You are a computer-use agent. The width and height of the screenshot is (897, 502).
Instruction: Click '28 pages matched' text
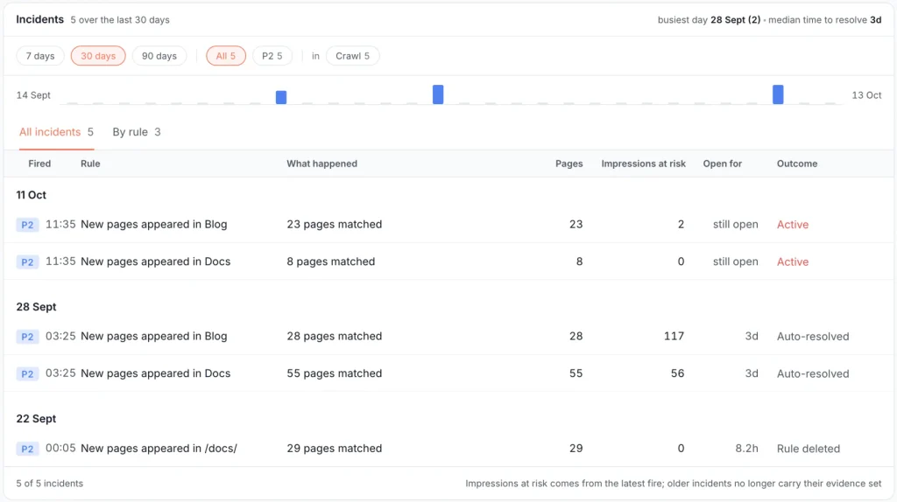click(x=334, y=337)
